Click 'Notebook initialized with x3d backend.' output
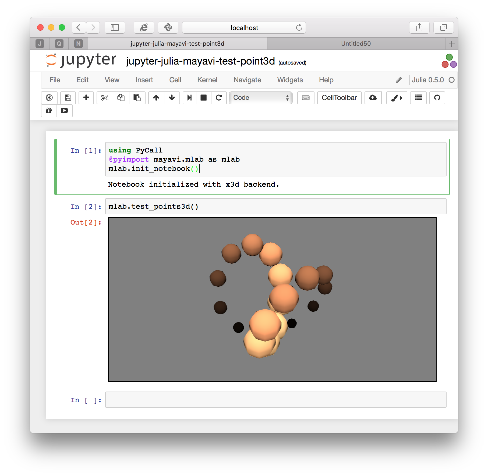Image resolution: width=488 pixels, height=476 pixels. [194, 184]
